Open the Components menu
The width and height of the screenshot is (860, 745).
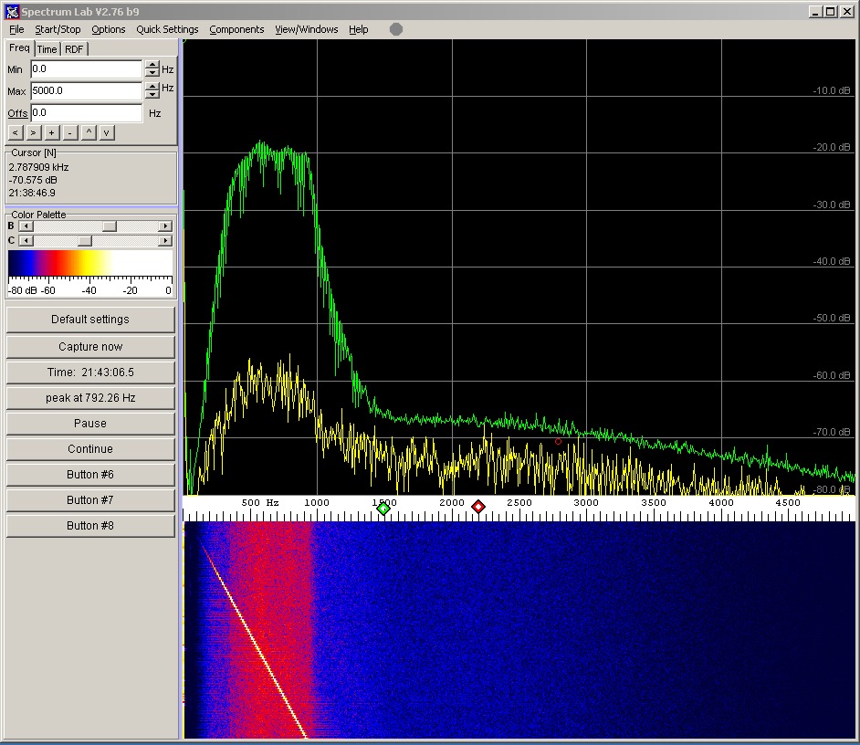pos(236,29)
